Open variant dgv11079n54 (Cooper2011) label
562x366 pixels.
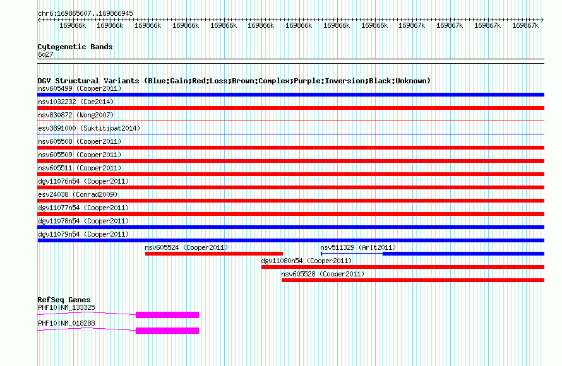click(83, 234)
